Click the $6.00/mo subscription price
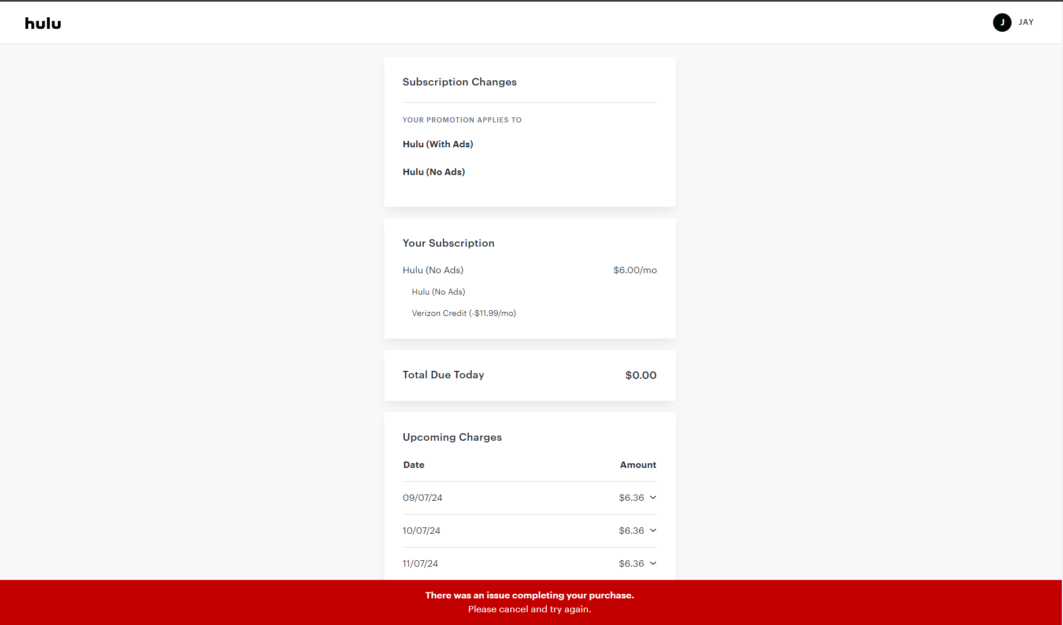Image resolution: width=1063 pixels, height=625 pixels. click(635, 270)
